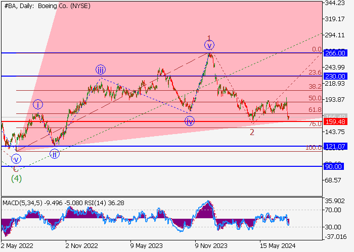Screen dimensions: 354x252
Task: Click the 143.75 price axis value
Action: click(335, 132)
